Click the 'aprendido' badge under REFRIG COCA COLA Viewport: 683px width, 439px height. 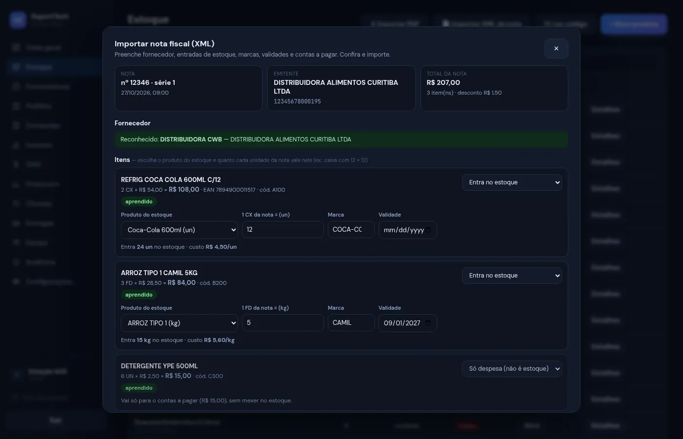pyautogui.click(x=139, y=201)
